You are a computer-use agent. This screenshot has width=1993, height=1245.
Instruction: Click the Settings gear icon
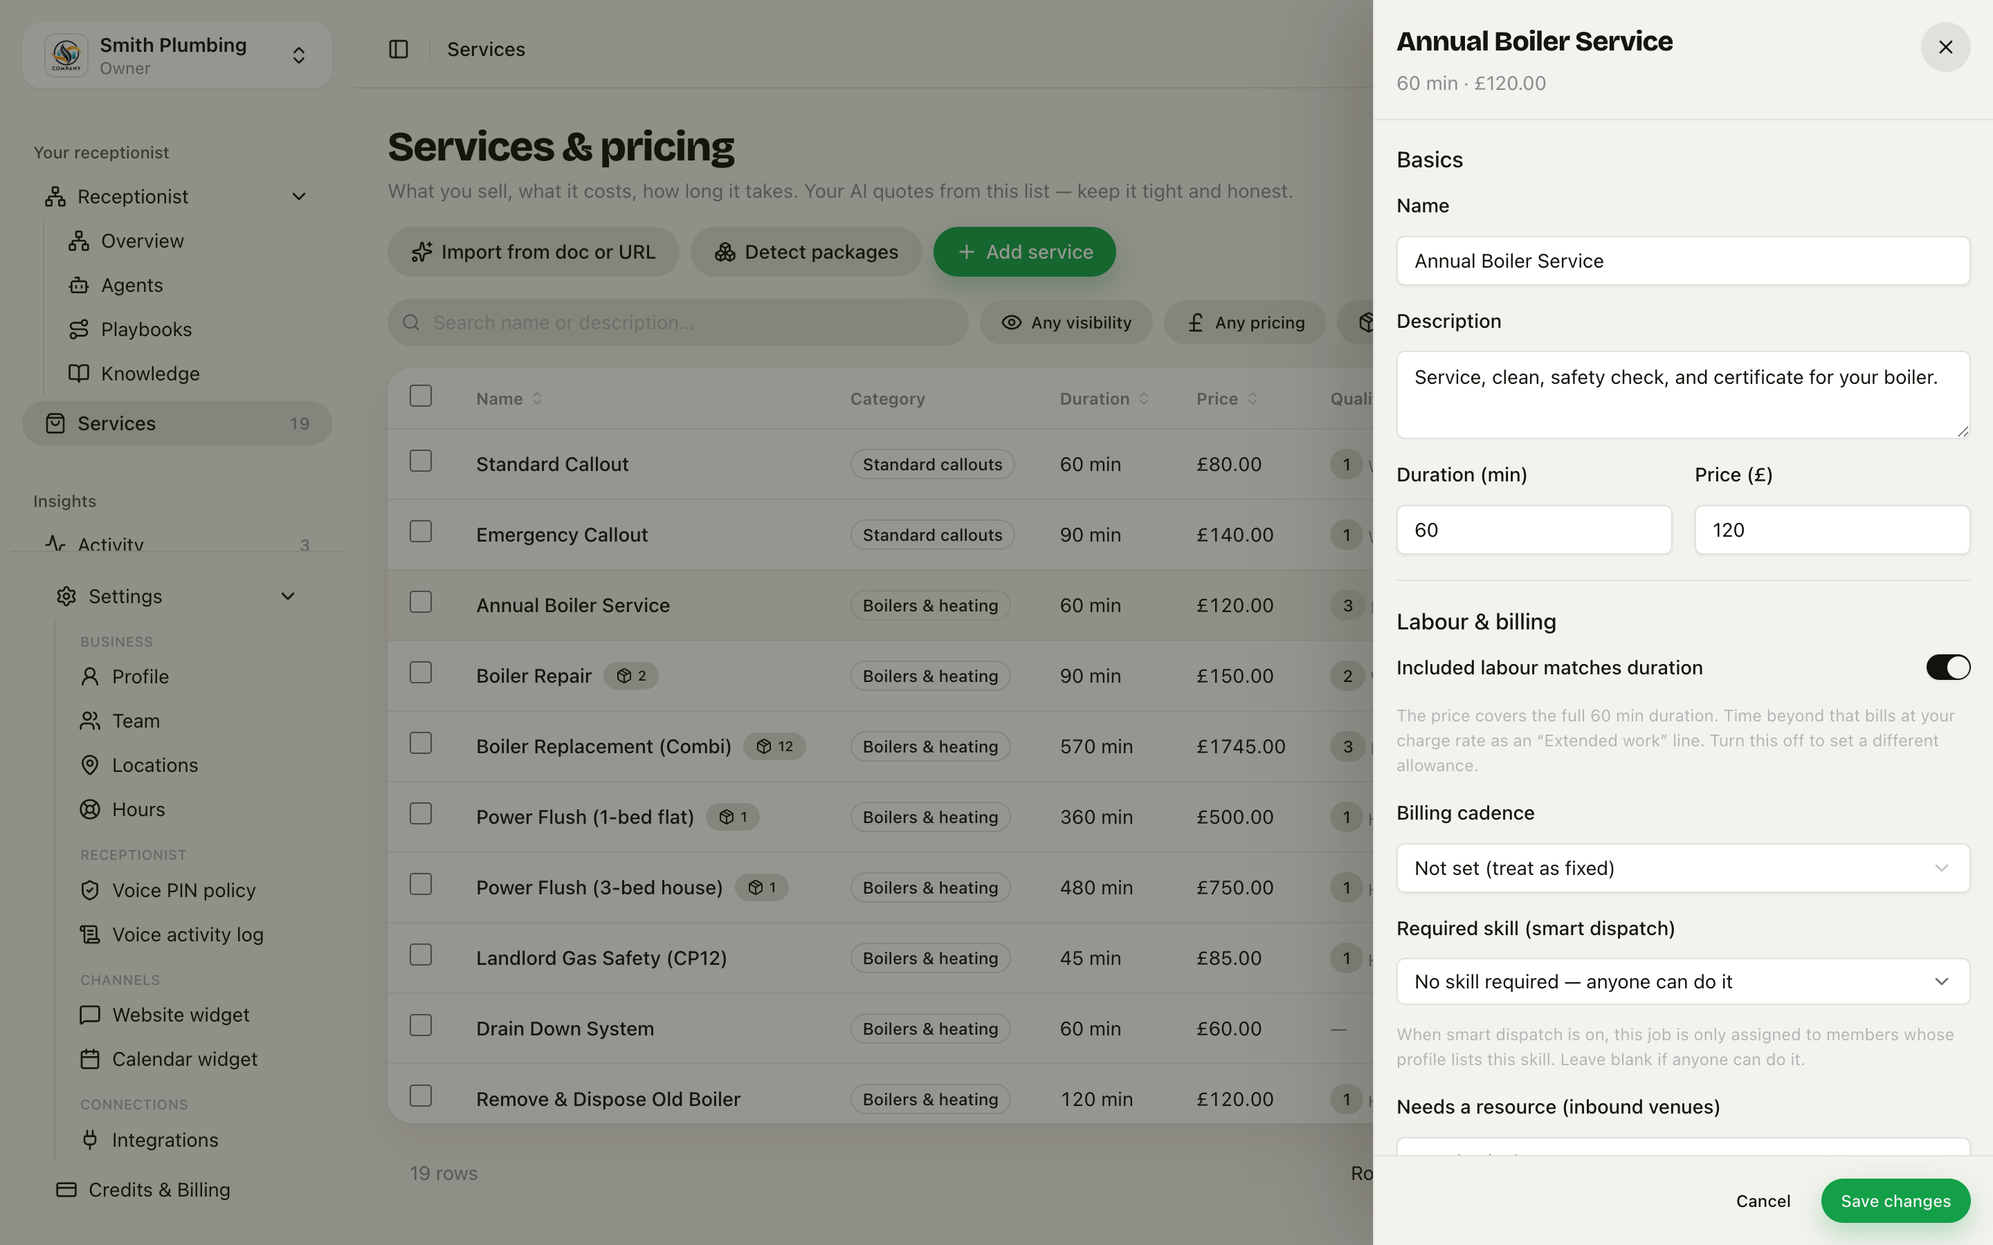(x=66, y=596)
